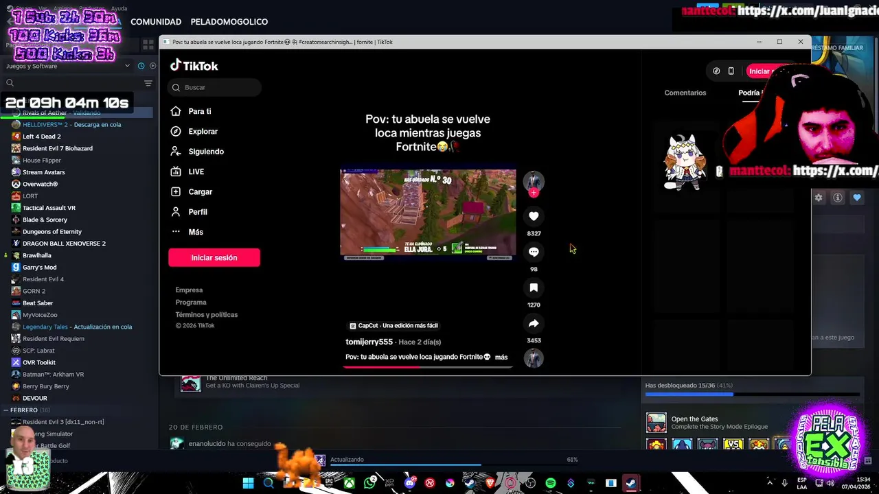Viewport: 879px width, 494px height.
Task: Open Perfil page
Action: pos(197,211)
